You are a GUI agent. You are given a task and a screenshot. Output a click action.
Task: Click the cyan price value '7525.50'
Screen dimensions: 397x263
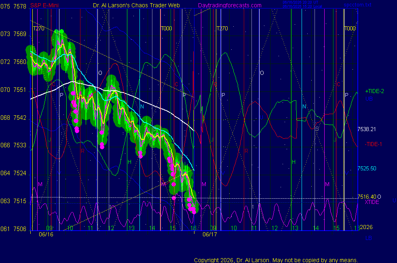coord(367,168)
